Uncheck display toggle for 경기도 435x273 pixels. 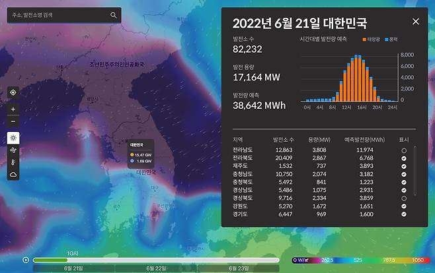(x=403, y=215)
